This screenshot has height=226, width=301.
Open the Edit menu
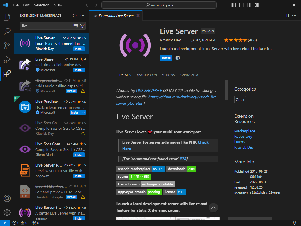click(26, 5)
